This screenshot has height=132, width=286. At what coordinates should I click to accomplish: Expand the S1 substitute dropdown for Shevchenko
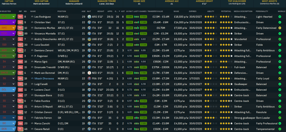(13, 39)
